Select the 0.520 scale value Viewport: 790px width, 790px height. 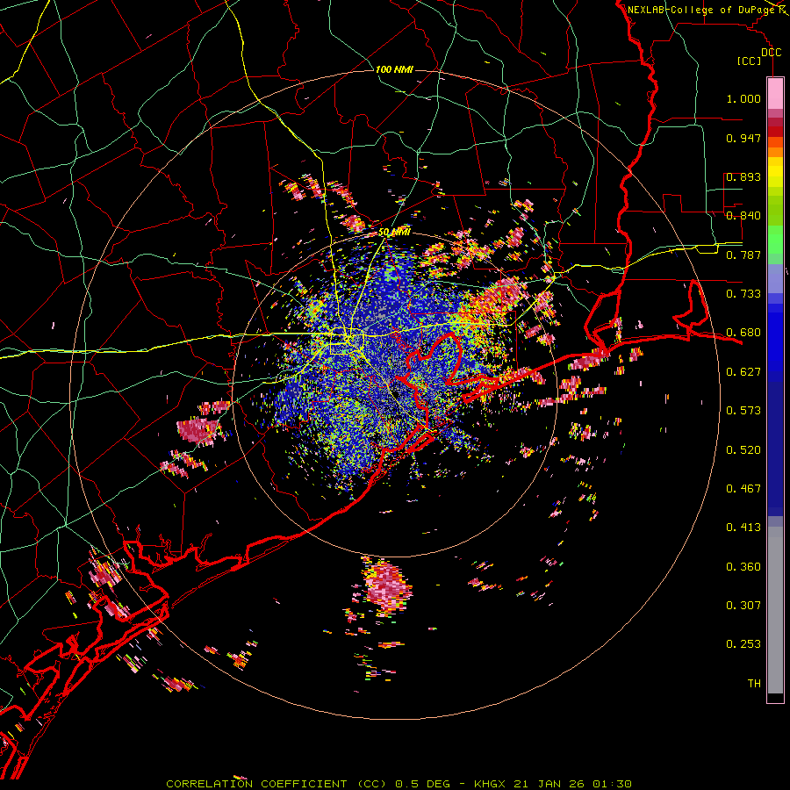(743, 450)
